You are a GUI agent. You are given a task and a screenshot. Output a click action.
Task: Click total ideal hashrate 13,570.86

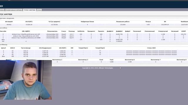point(45,56)
